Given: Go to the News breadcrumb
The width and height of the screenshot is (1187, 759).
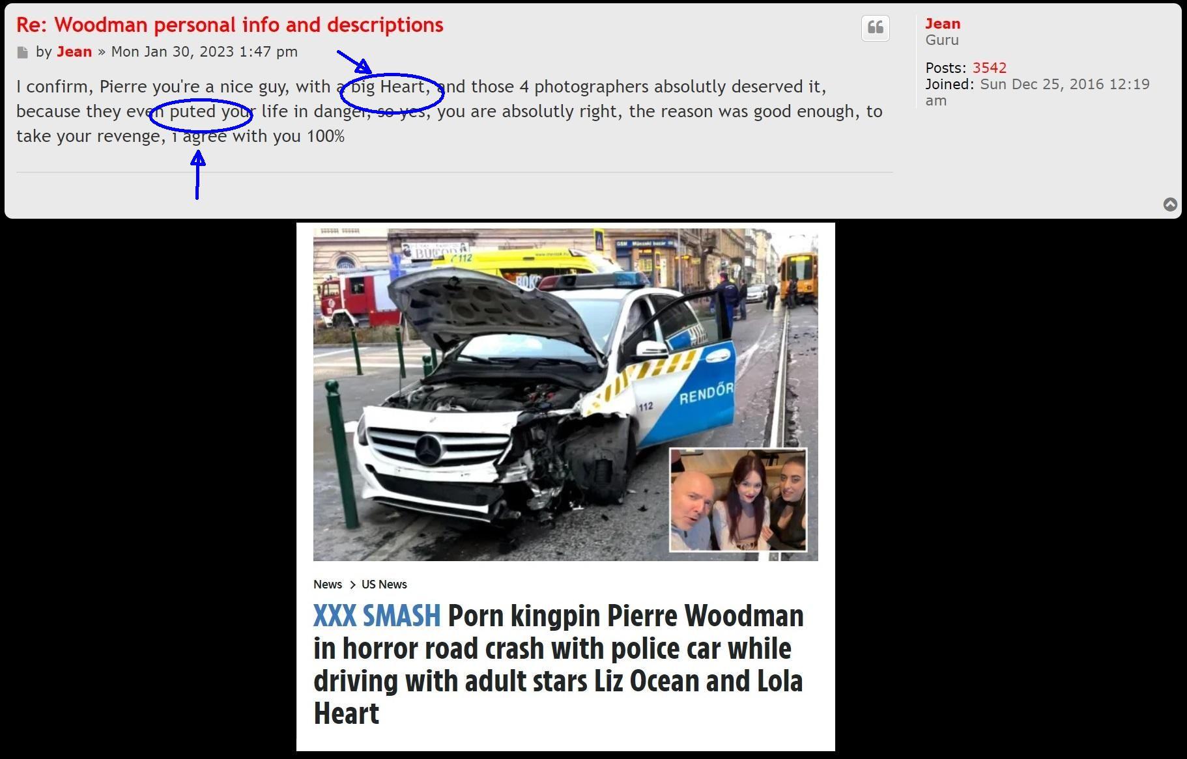Looking at the screenshot, I should [327, 585].
